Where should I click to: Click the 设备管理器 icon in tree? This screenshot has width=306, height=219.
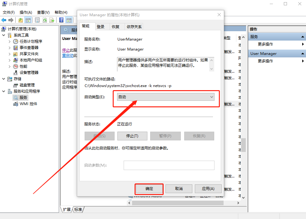16,73
